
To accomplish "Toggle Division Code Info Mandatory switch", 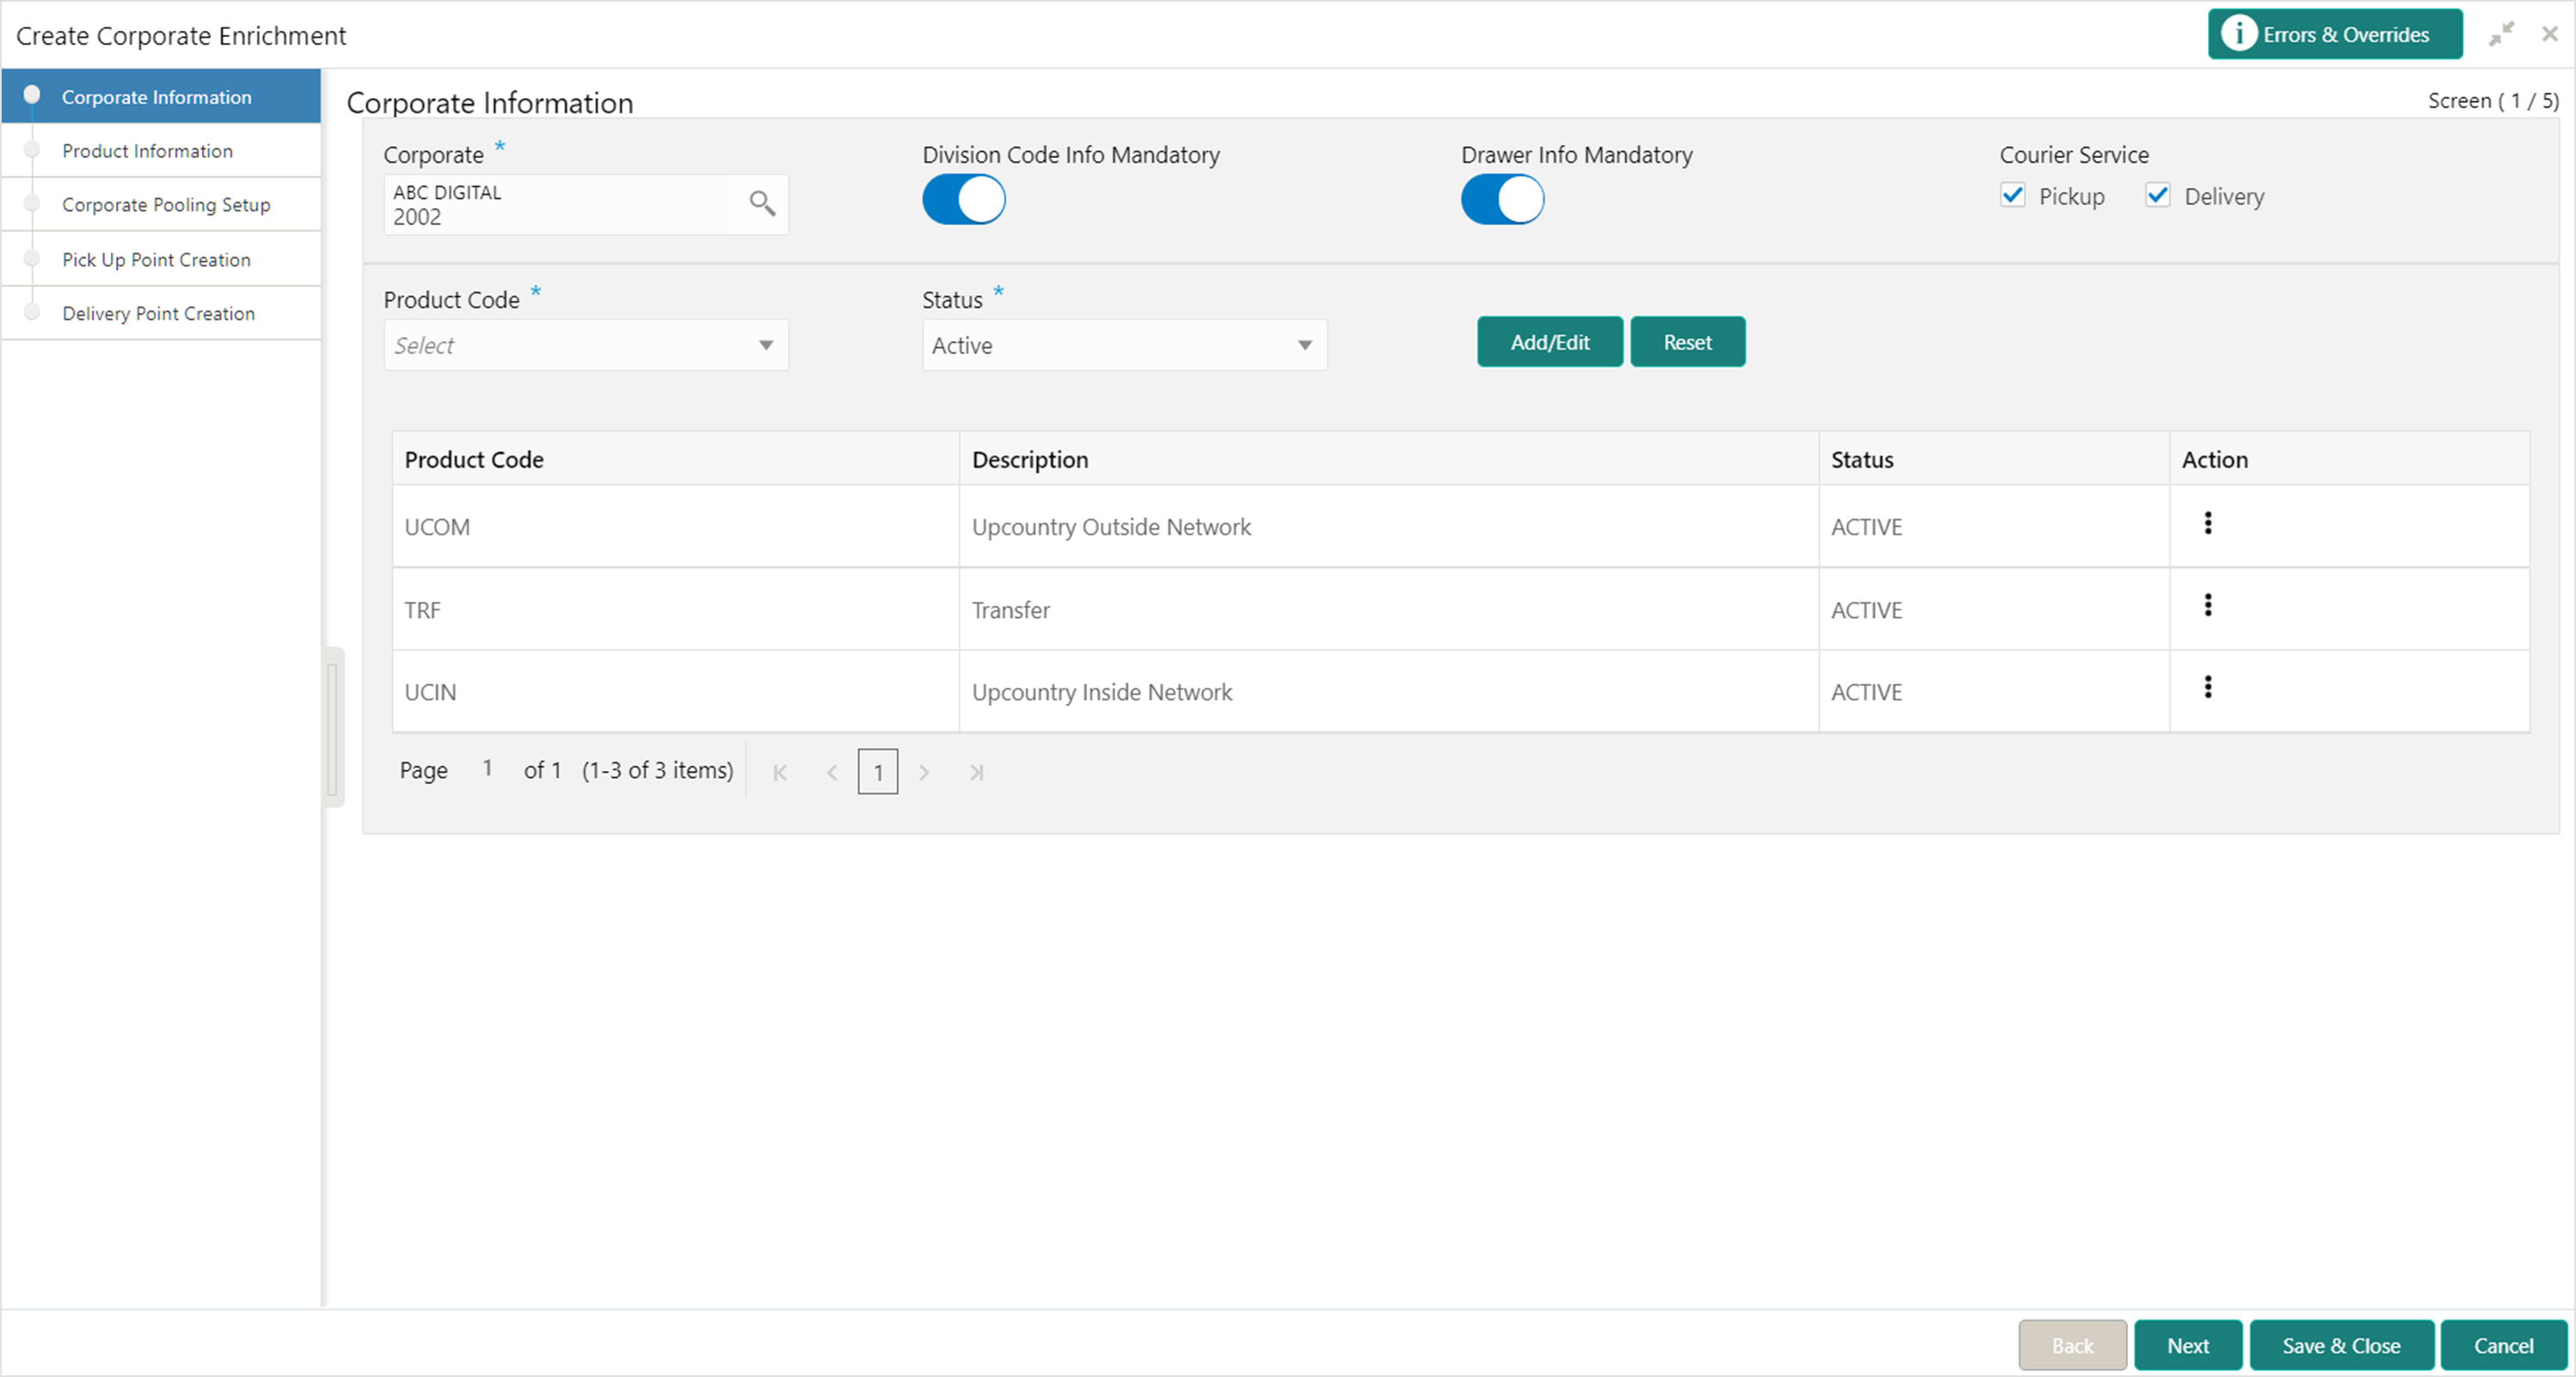I will click(x=964, y=199).
